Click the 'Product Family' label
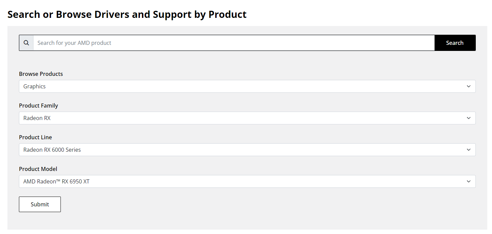The width and height of the screenshot is (492, 234). (x=39, y=106)
